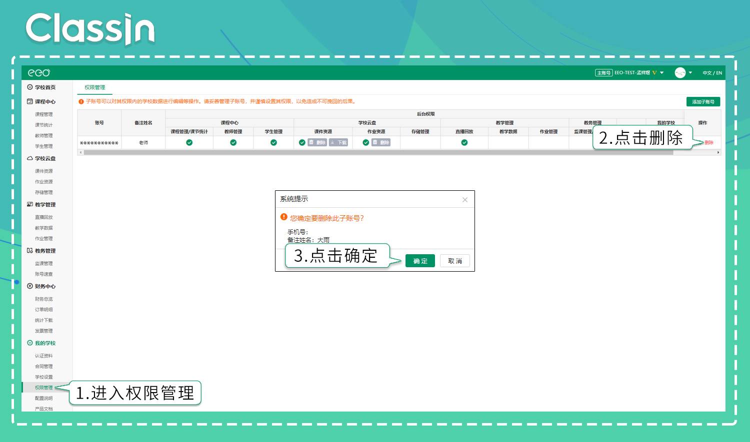Click the 老师 cell in the 备注姓名 column

tap(143, 143)
